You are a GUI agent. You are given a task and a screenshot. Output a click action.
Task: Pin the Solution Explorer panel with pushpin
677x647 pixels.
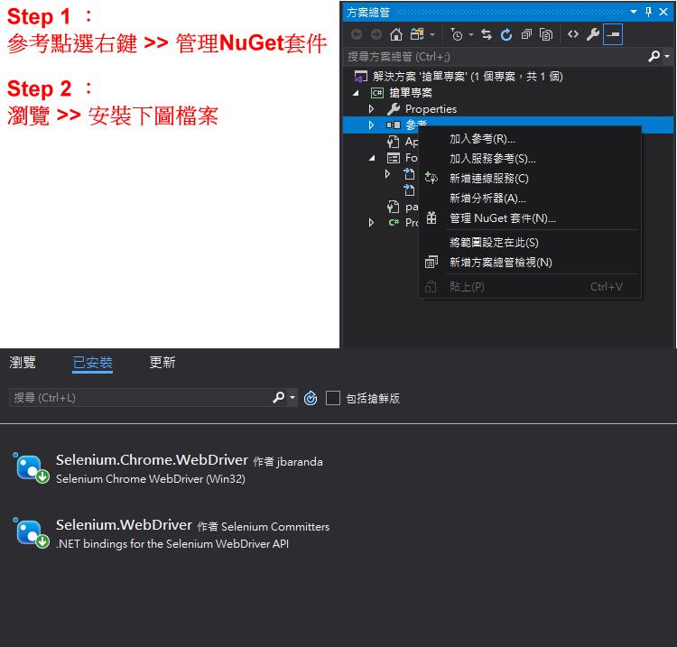(x=648, y=11)
